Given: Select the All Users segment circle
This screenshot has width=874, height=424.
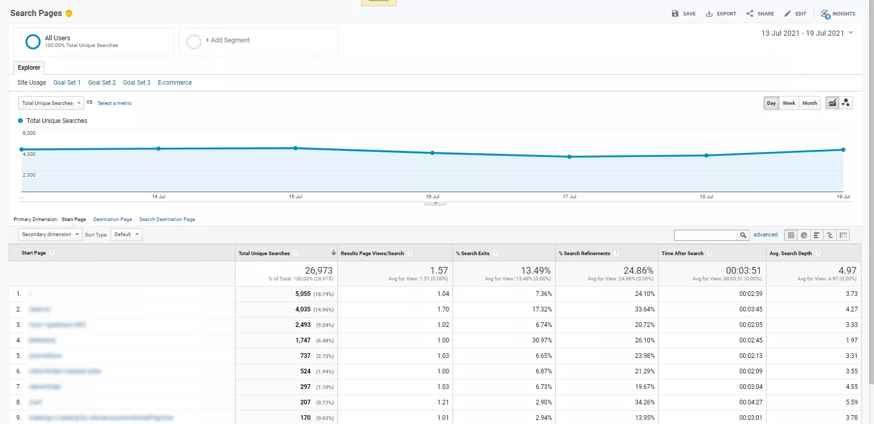Looking at the screenshot, I should pyautogui.click(x=33, y=42).
